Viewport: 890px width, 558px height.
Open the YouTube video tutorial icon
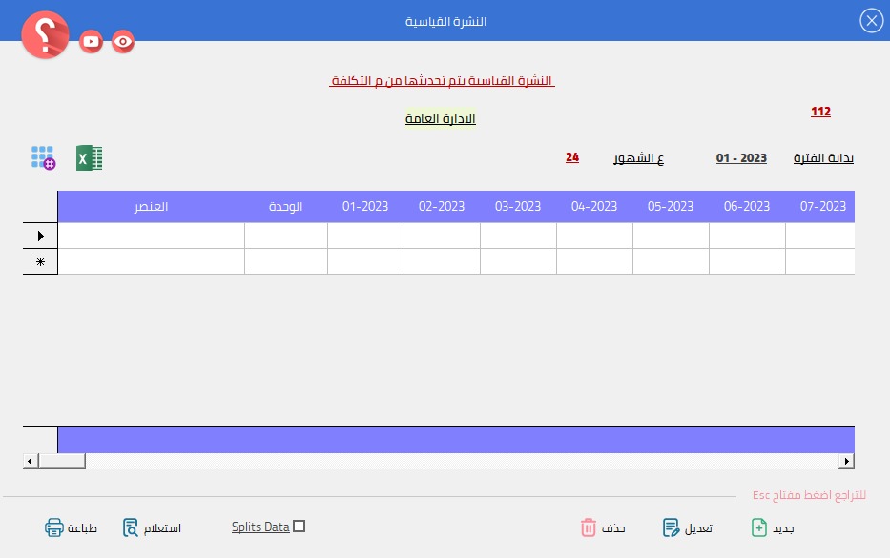92,41
